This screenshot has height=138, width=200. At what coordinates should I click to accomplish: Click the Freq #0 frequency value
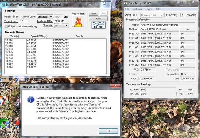(160, 34)
